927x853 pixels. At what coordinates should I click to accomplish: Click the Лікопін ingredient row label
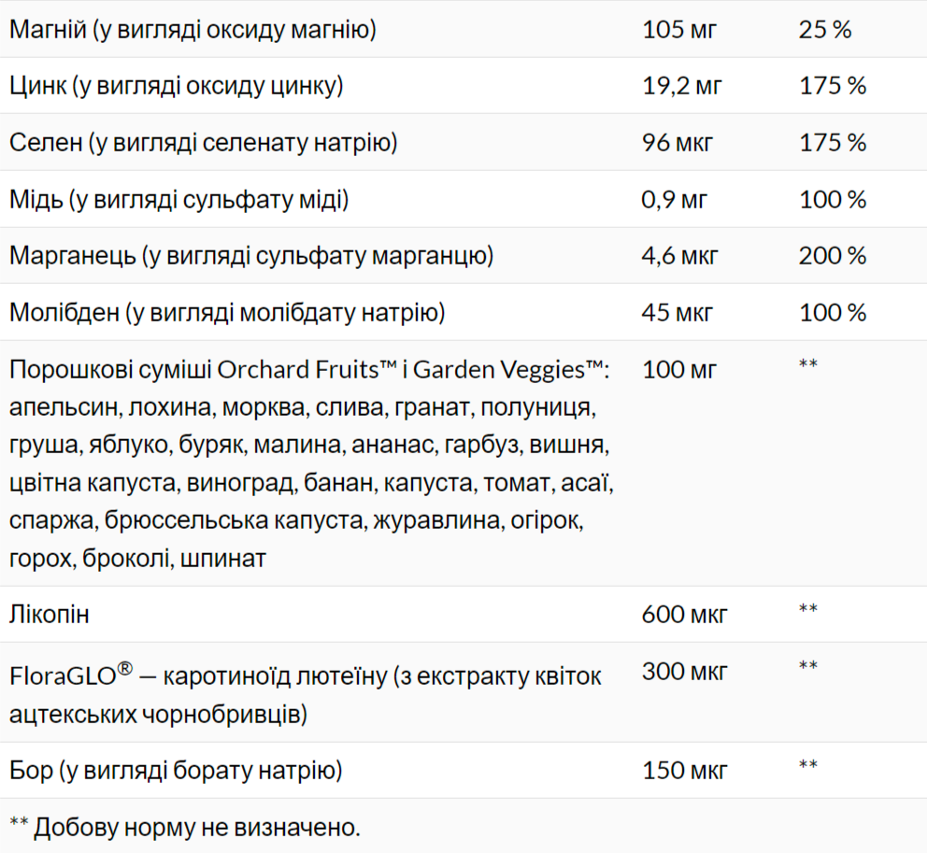(x=50, y=615)
